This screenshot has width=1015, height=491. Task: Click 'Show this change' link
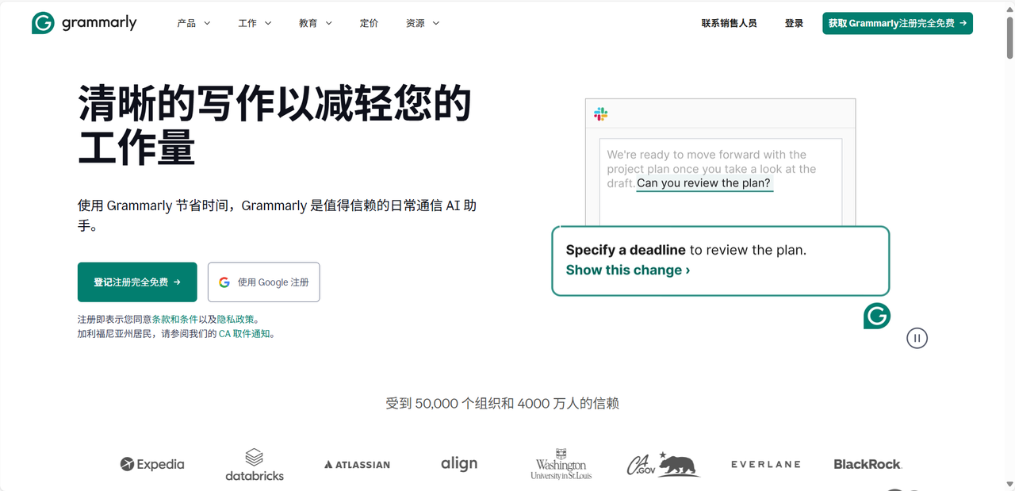[x=628, y=270]
